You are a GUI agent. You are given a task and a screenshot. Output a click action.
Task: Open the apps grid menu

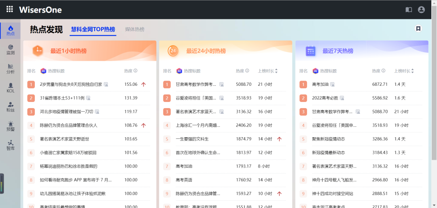(x=9, y=9)
